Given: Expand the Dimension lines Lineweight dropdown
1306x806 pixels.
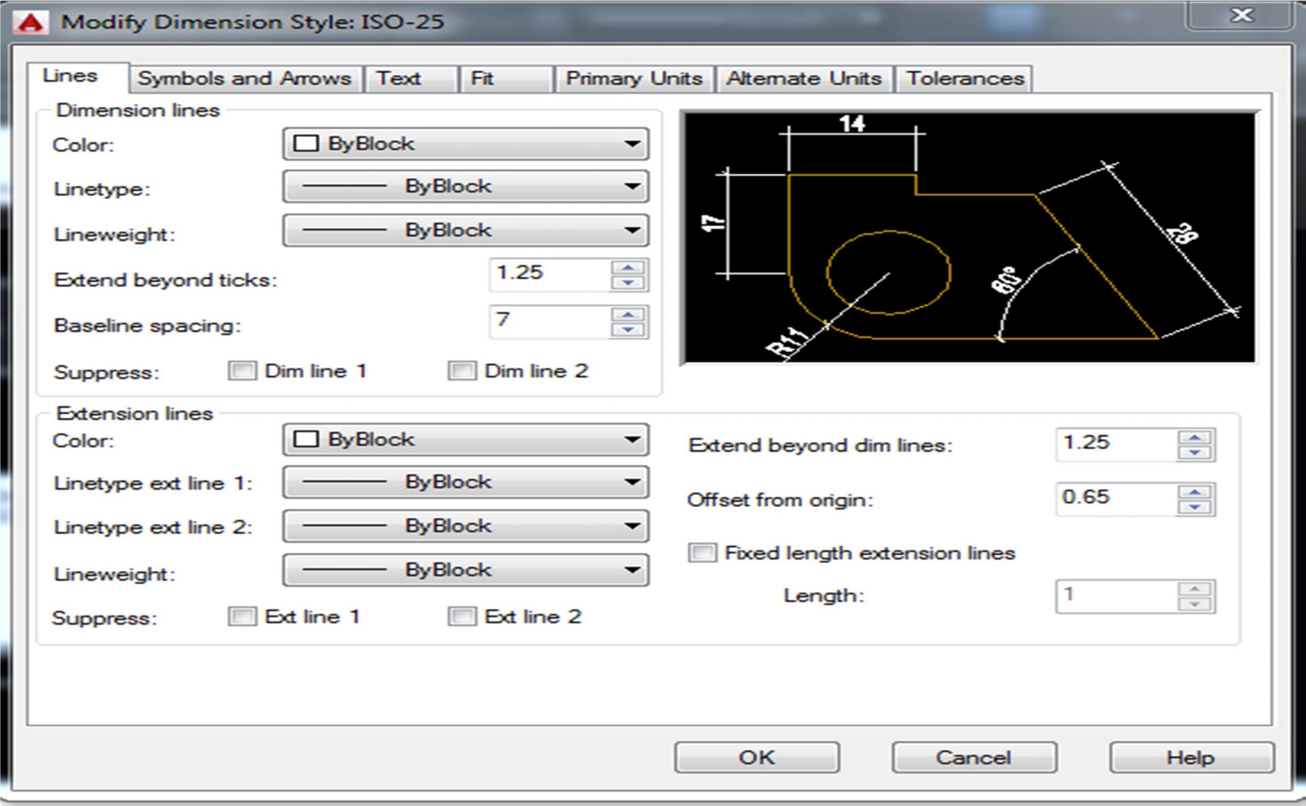Looking at the screenshot, I should (x=465, y=230).
